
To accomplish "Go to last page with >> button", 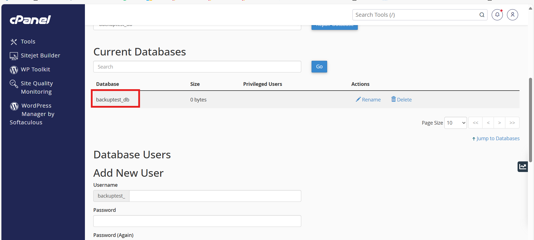I will pyautogui.click(x=512, y=123).
